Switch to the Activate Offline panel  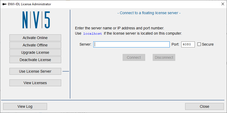coord(35,45)
